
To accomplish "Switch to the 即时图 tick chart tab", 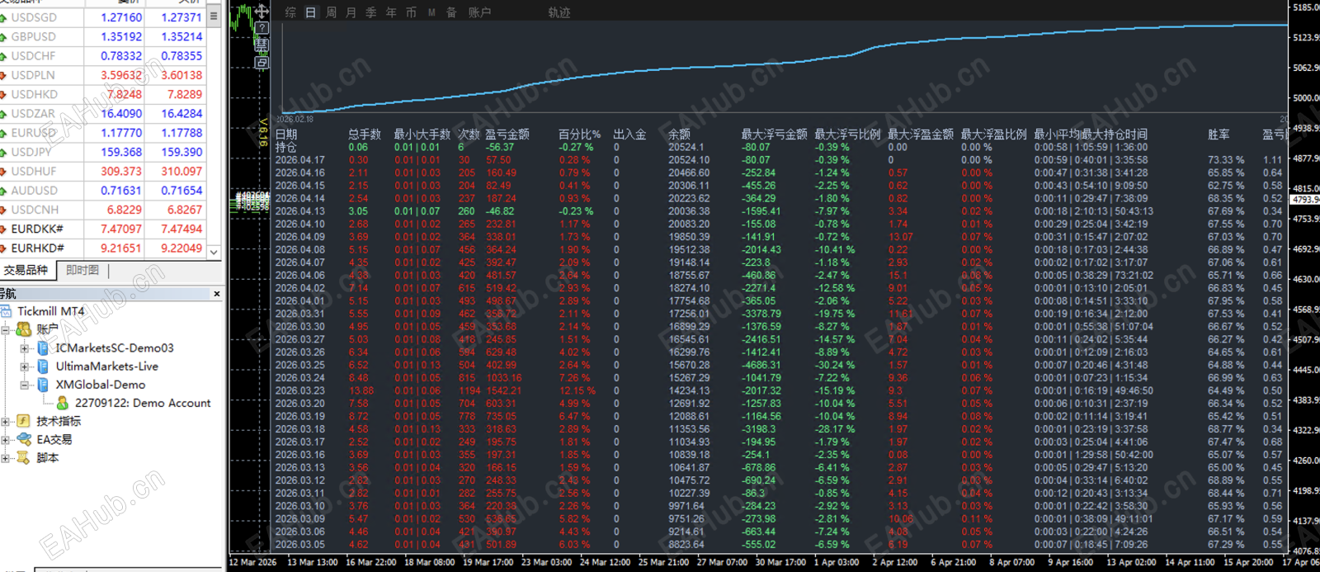I will (x=82, y=270).
